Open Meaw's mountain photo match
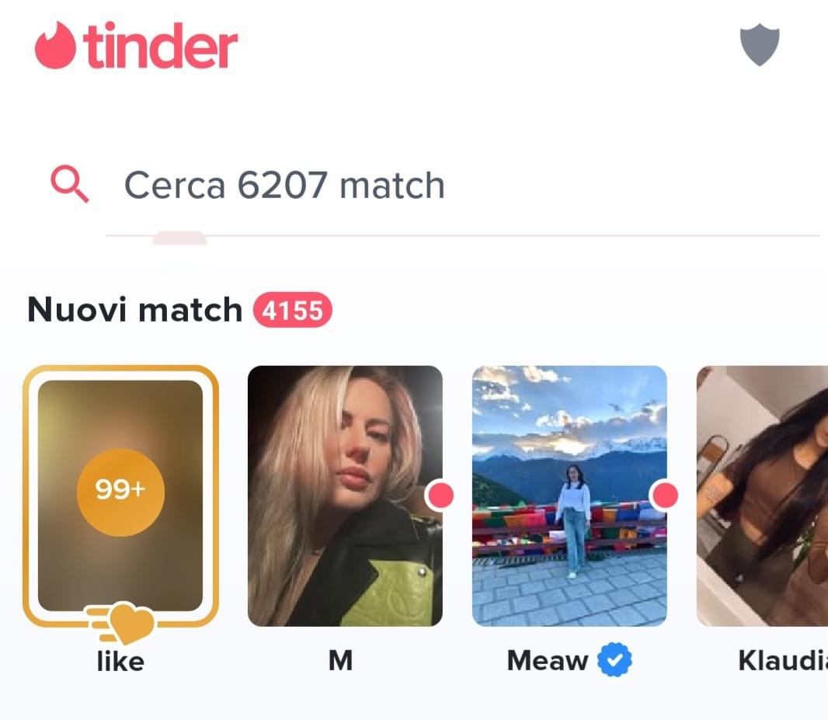The image size is (828, 720). tap(569, 496)
